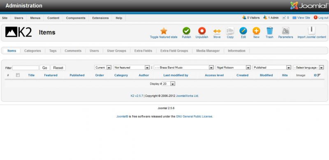Click the 0 Visitors status icon
Image resolution: width=329 pixels, height=160 pixels.
(x=244, y=18)
